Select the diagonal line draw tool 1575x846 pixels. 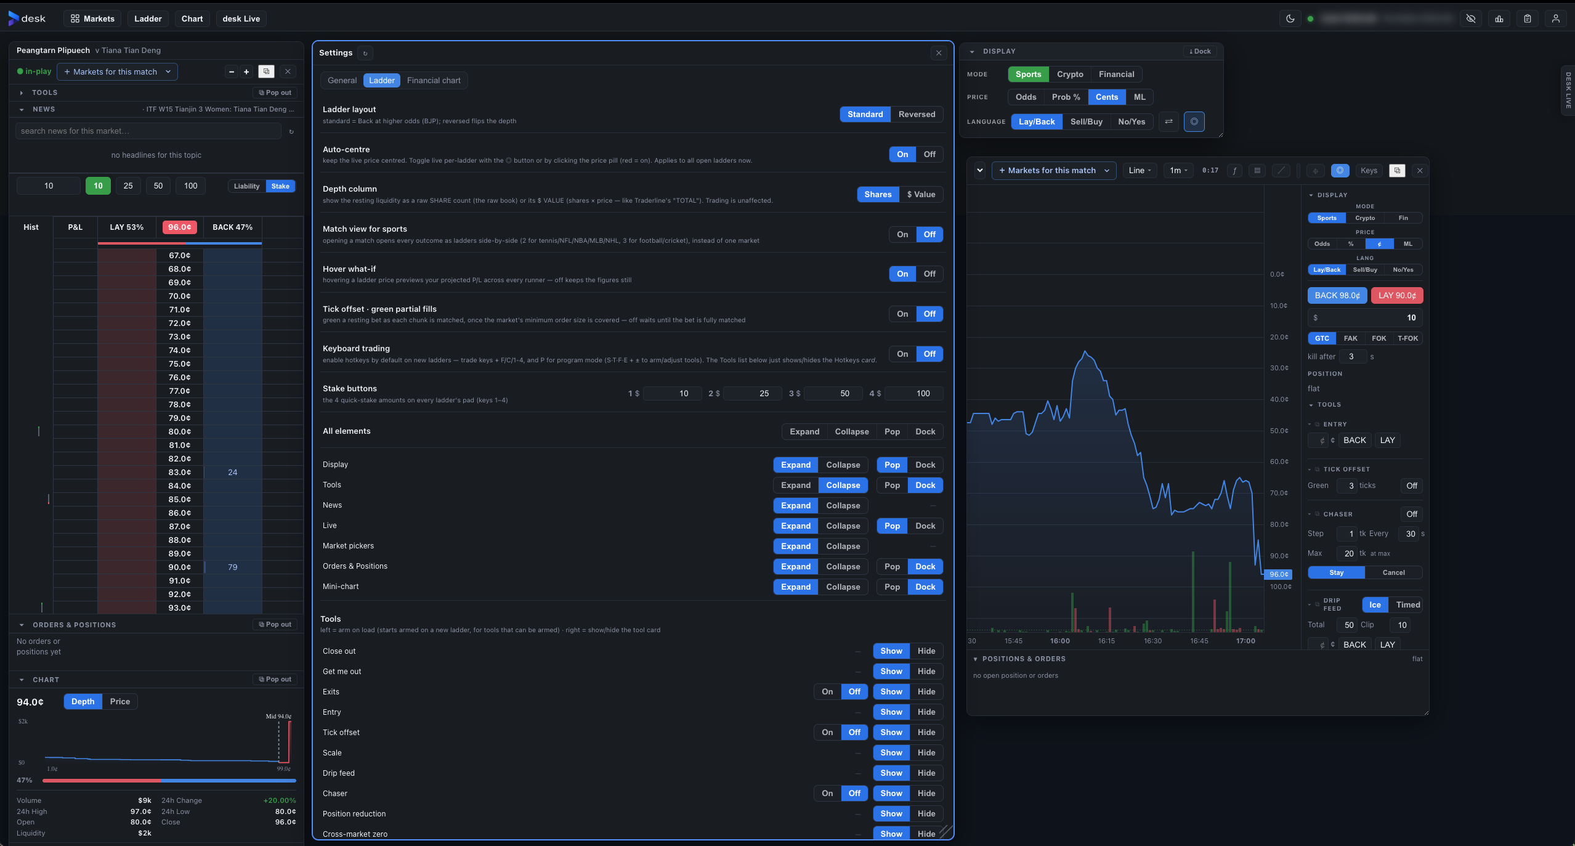tap(1281, 171)
